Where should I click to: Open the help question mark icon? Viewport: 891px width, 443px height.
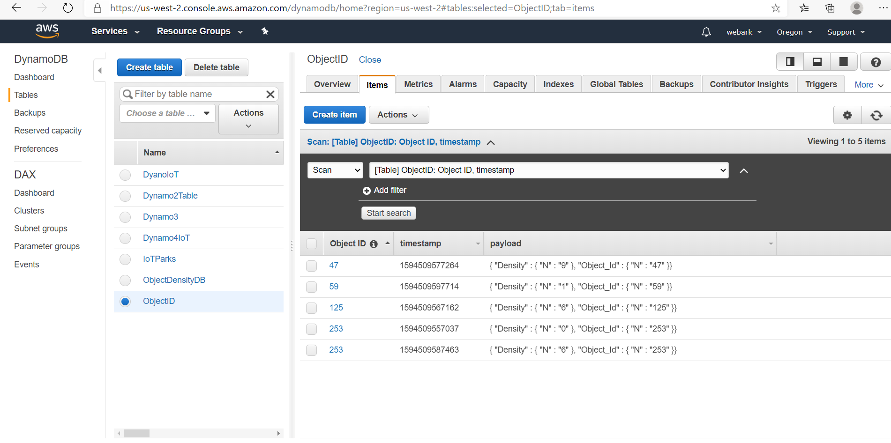click(876, 62)
